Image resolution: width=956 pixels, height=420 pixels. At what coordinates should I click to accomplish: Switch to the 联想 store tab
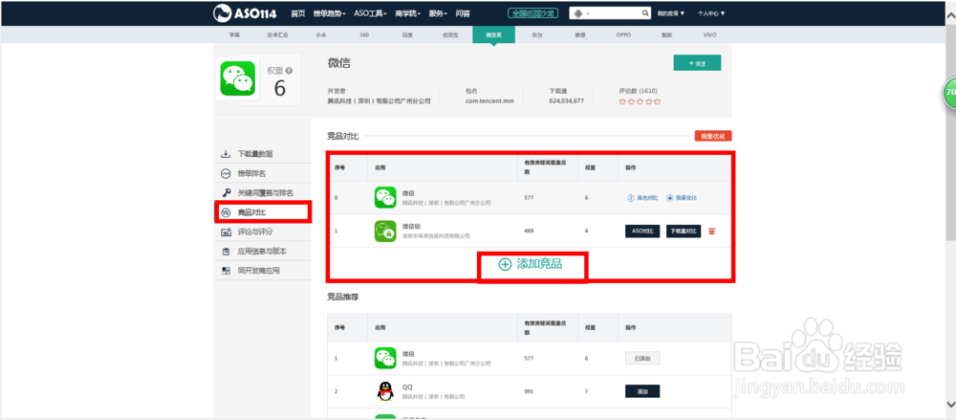(x=580, y=35)
